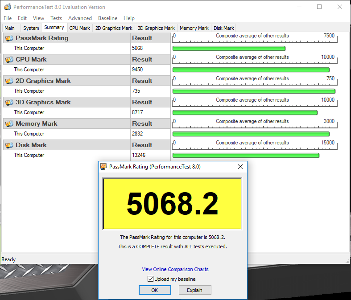Click the 2D Graphics Mark green result bar

pos(254,91)
